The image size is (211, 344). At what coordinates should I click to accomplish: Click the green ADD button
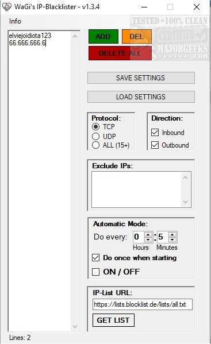click(x=103, y=36)
